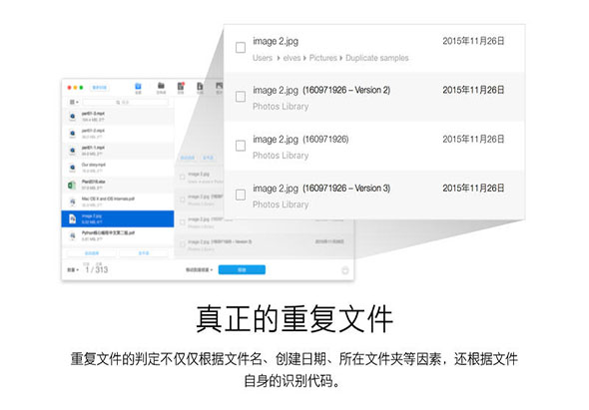Select the Python核心编程中文第二版.pdf row
This screenshot has width=589, height=410.
tap(118, 235)
